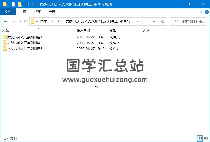Open the explorer help button
This screenshot has width=210, height=142.
206,12
